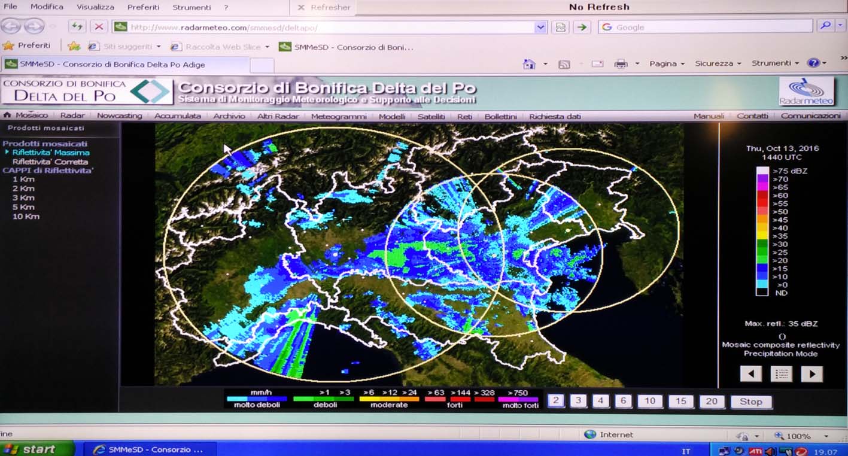The height and width of the screenshot is (456, 848).
Task: Click the green Go arrow button
Action: (x=581, y=27)
